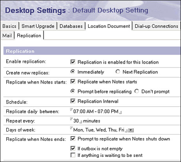Open the Mail sub-tab
181x162 pixels.
click(7, 36)
